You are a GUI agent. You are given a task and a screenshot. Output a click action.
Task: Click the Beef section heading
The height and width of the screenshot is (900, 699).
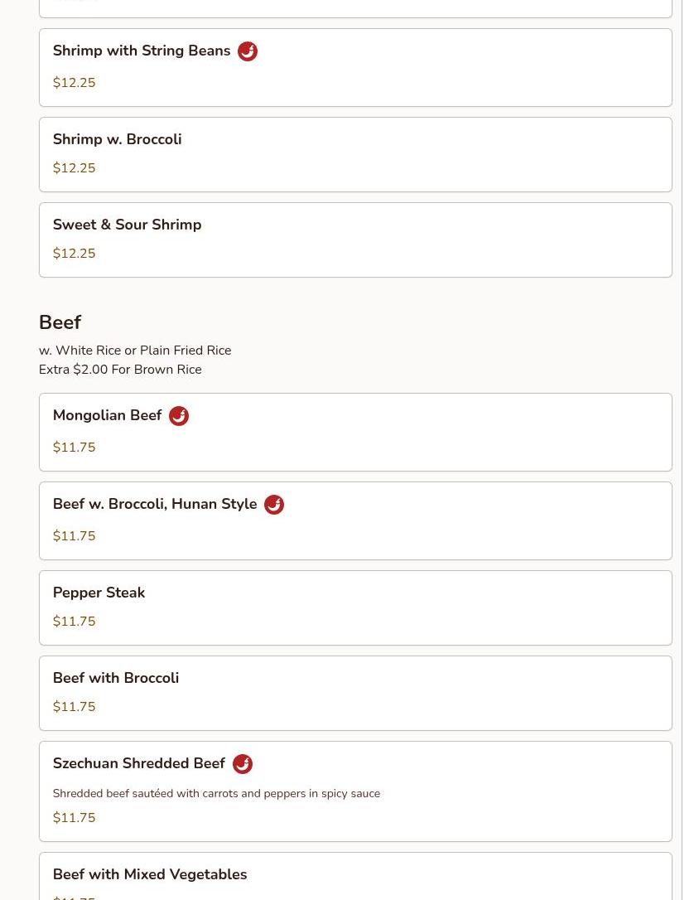coord(60,322)
